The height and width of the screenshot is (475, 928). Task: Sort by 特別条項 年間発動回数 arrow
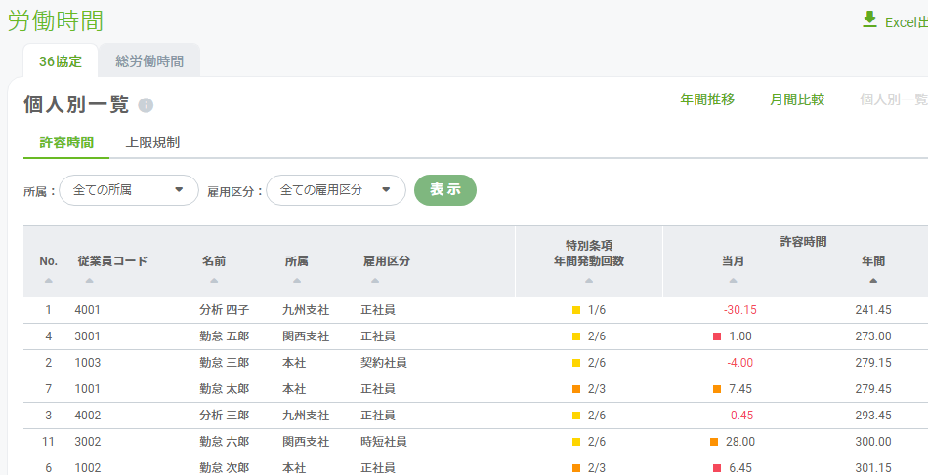click(589, 281)
